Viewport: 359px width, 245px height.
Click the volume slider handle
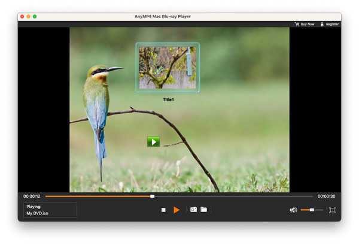pyautogui.click(x=312, y=210)
